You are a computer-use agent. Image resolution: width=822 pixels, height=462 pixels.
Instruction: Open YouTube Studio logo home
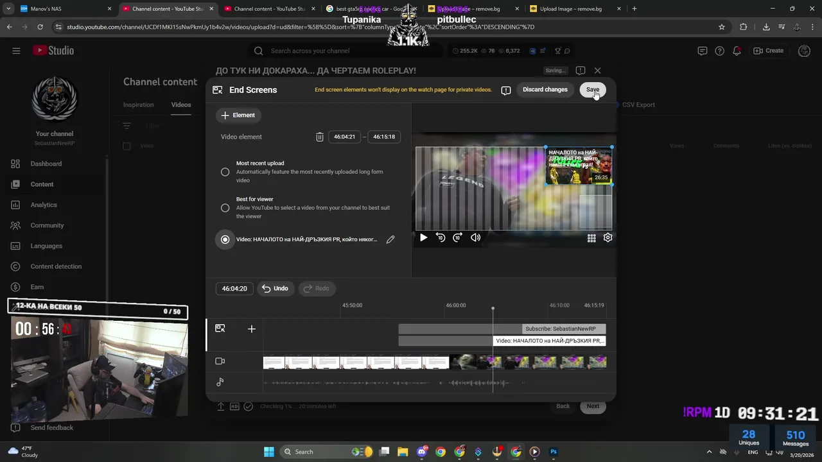point(53,51)
